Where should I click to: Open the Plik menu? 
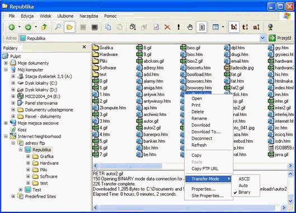click(12, 16)
